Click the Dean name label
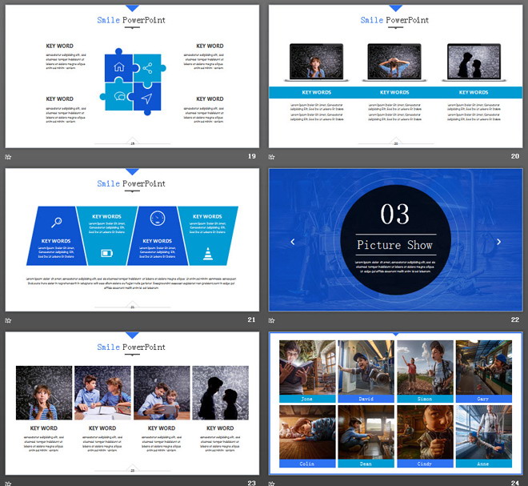The height and width of the screenshot is (486, 528). [x=366, y=464]
